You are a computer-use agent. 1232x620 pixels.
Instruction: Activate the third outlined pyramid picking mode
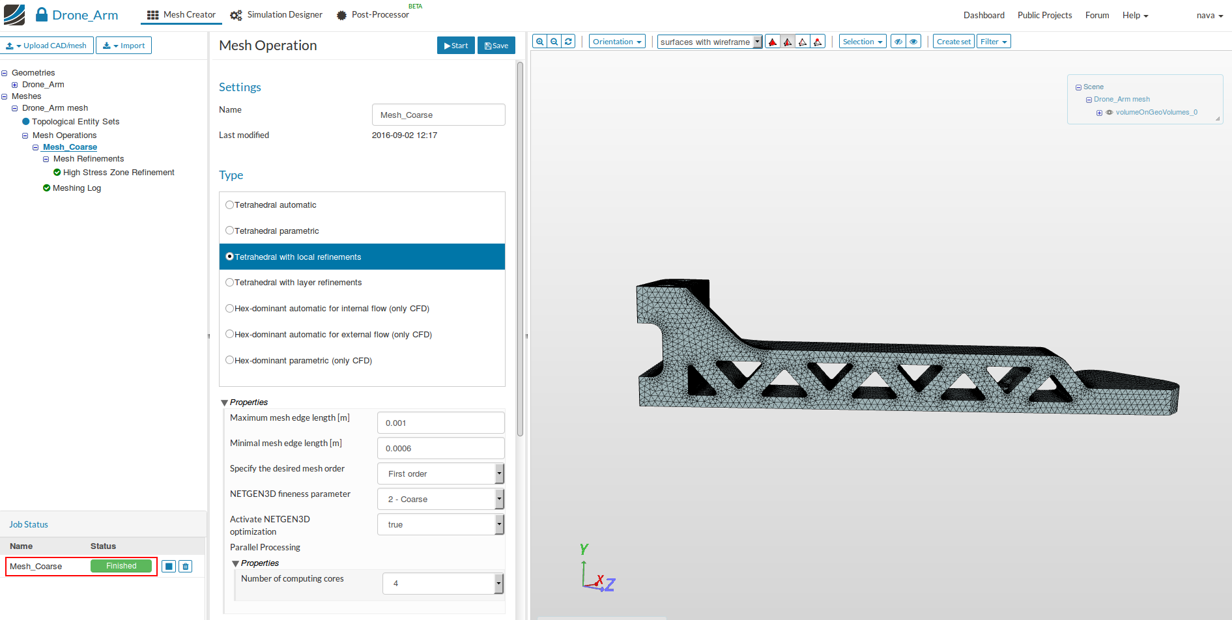pos(803,42)
